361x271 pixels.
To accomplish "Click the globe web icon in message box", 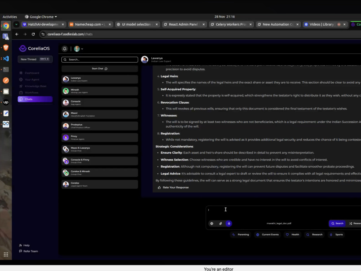I will pyautogui.click(x=212, y=223).
